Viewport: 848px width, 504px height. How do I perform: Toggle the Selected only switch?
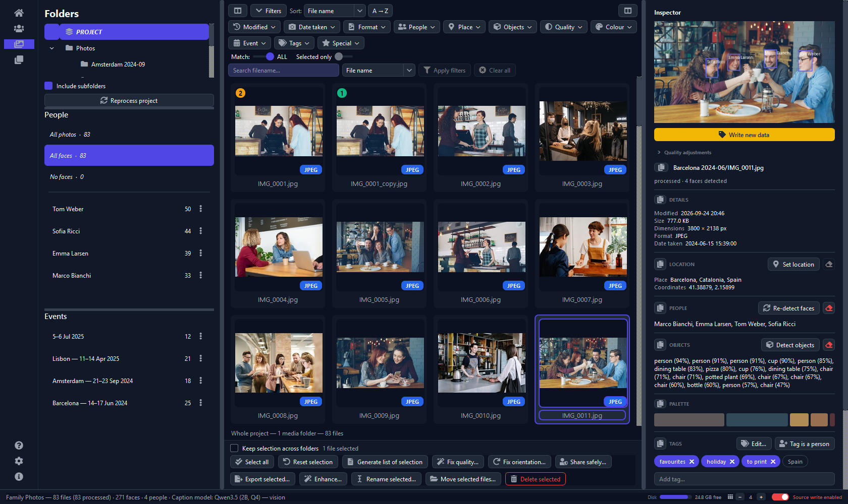pos(343,56)
